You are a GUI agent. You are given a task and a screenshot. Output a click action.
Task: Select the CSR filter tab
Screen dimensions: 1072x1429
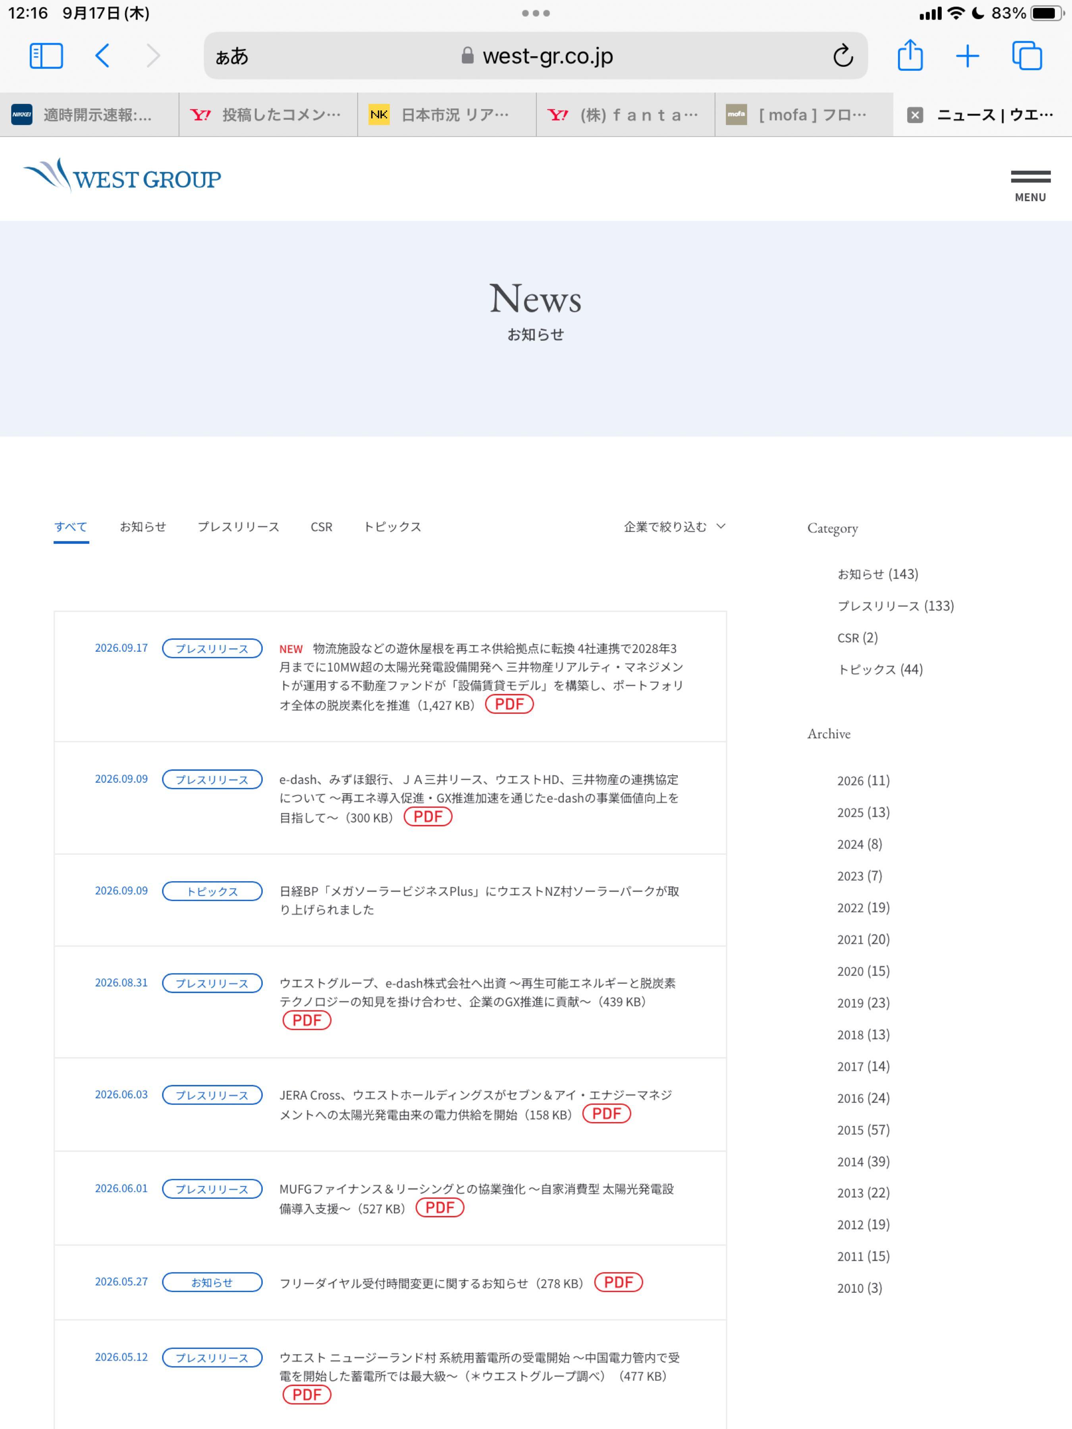coord(321,526)
